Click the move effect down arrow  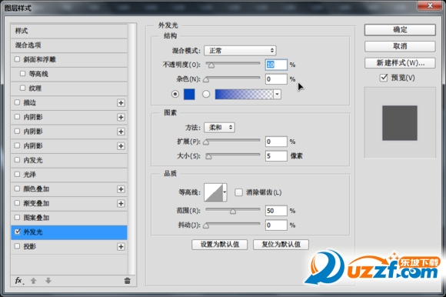click(48, 281)
